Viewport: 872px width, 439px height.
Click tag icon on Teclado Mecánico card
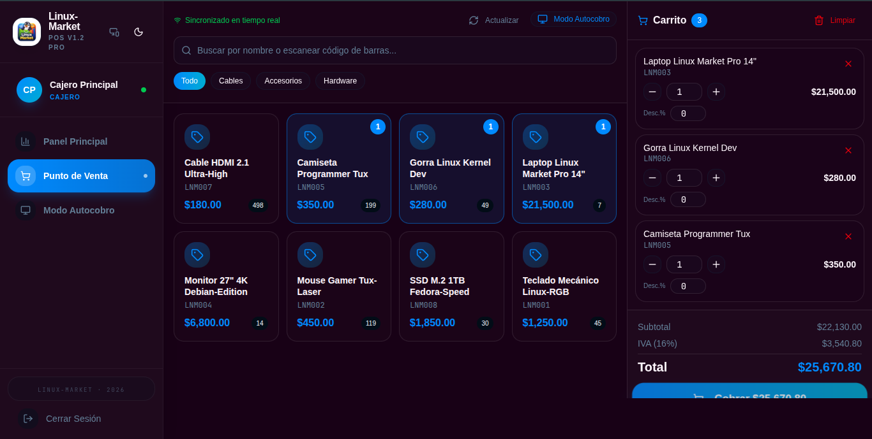pyautogui.click(x=536, y=255)
